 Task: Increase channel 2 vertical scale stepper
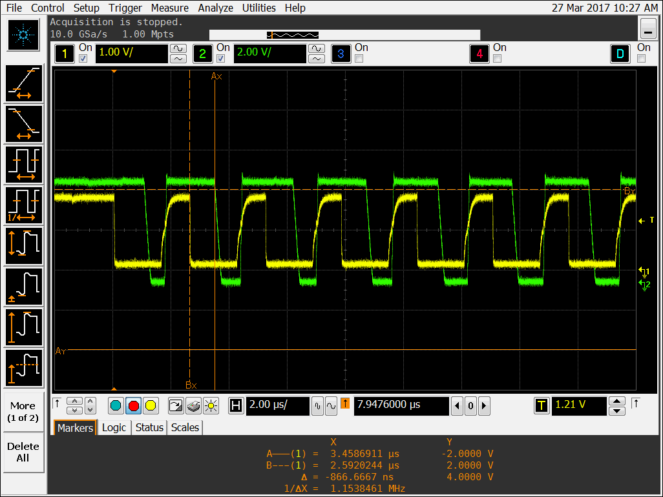pyautogui.click(x=316, y=48)
